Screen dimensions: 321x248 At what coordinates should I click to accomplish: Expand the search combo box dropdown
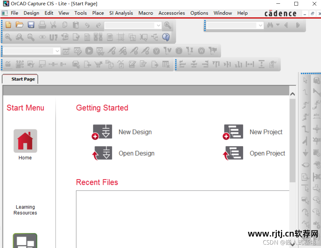261,25
